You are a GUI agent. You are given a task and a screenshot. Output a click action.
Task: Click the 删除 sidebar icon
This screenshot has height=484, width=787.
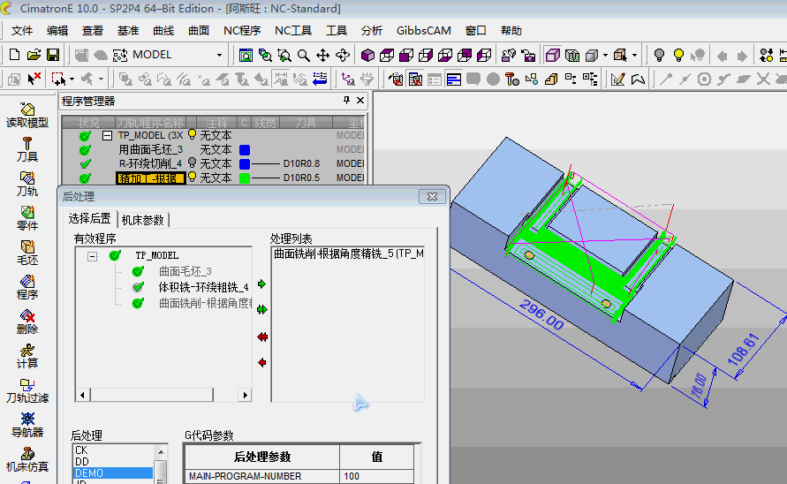pyautogui.click(x=27, y=321)
